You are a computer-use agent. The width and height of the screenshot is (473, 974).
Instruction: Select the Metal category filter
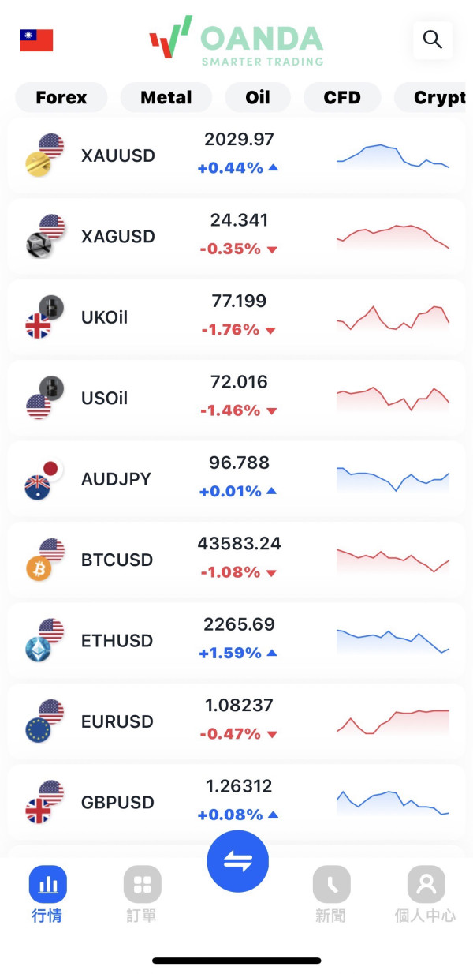166,98
